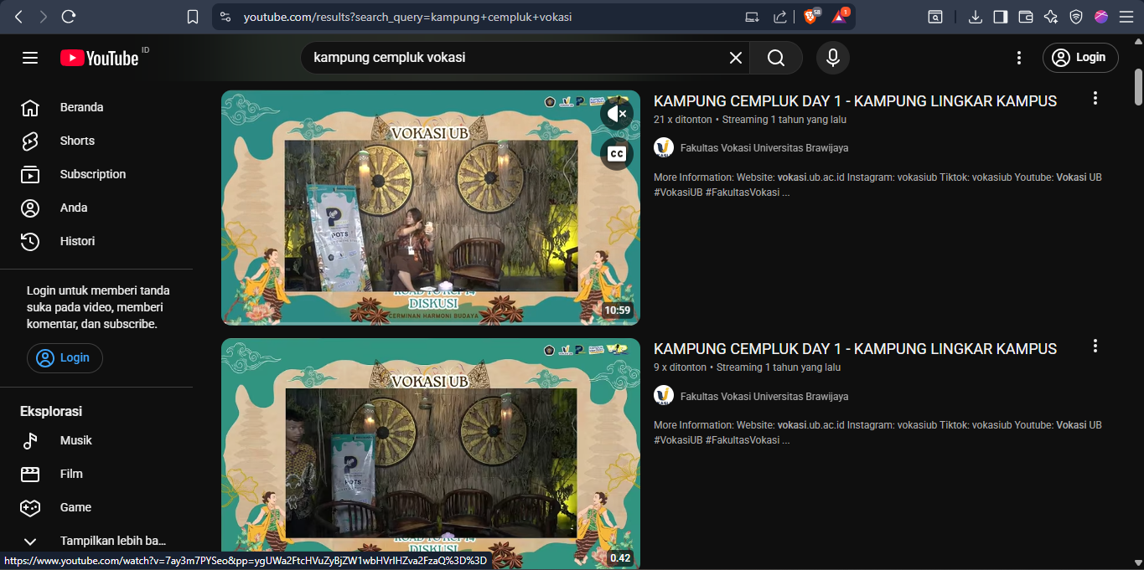Clear the search query with X

pyautogui.click(x=736, y=58)
